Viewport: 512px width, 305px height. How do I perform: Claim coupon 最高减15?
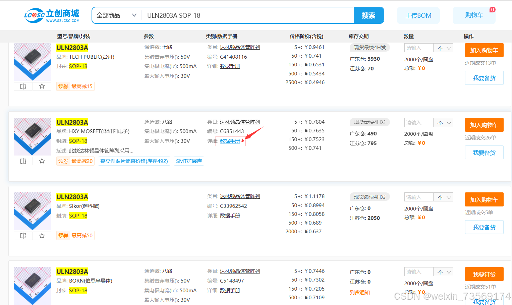point(75,86)
